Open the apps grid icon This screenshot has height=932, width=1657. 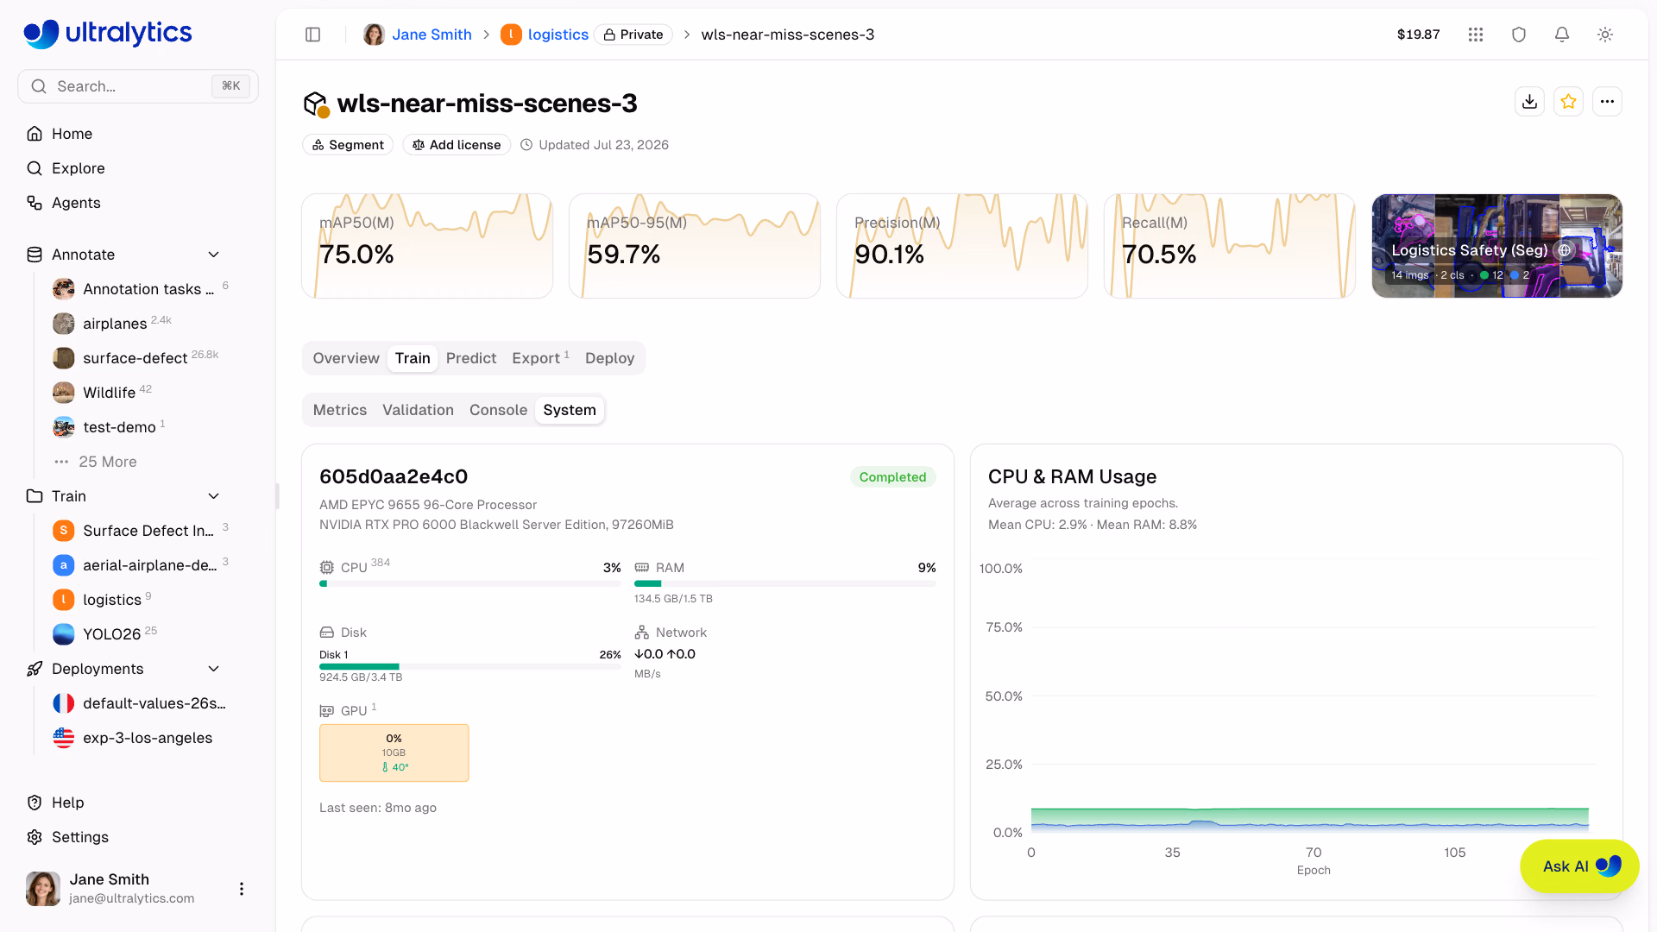pos(1476,35)
